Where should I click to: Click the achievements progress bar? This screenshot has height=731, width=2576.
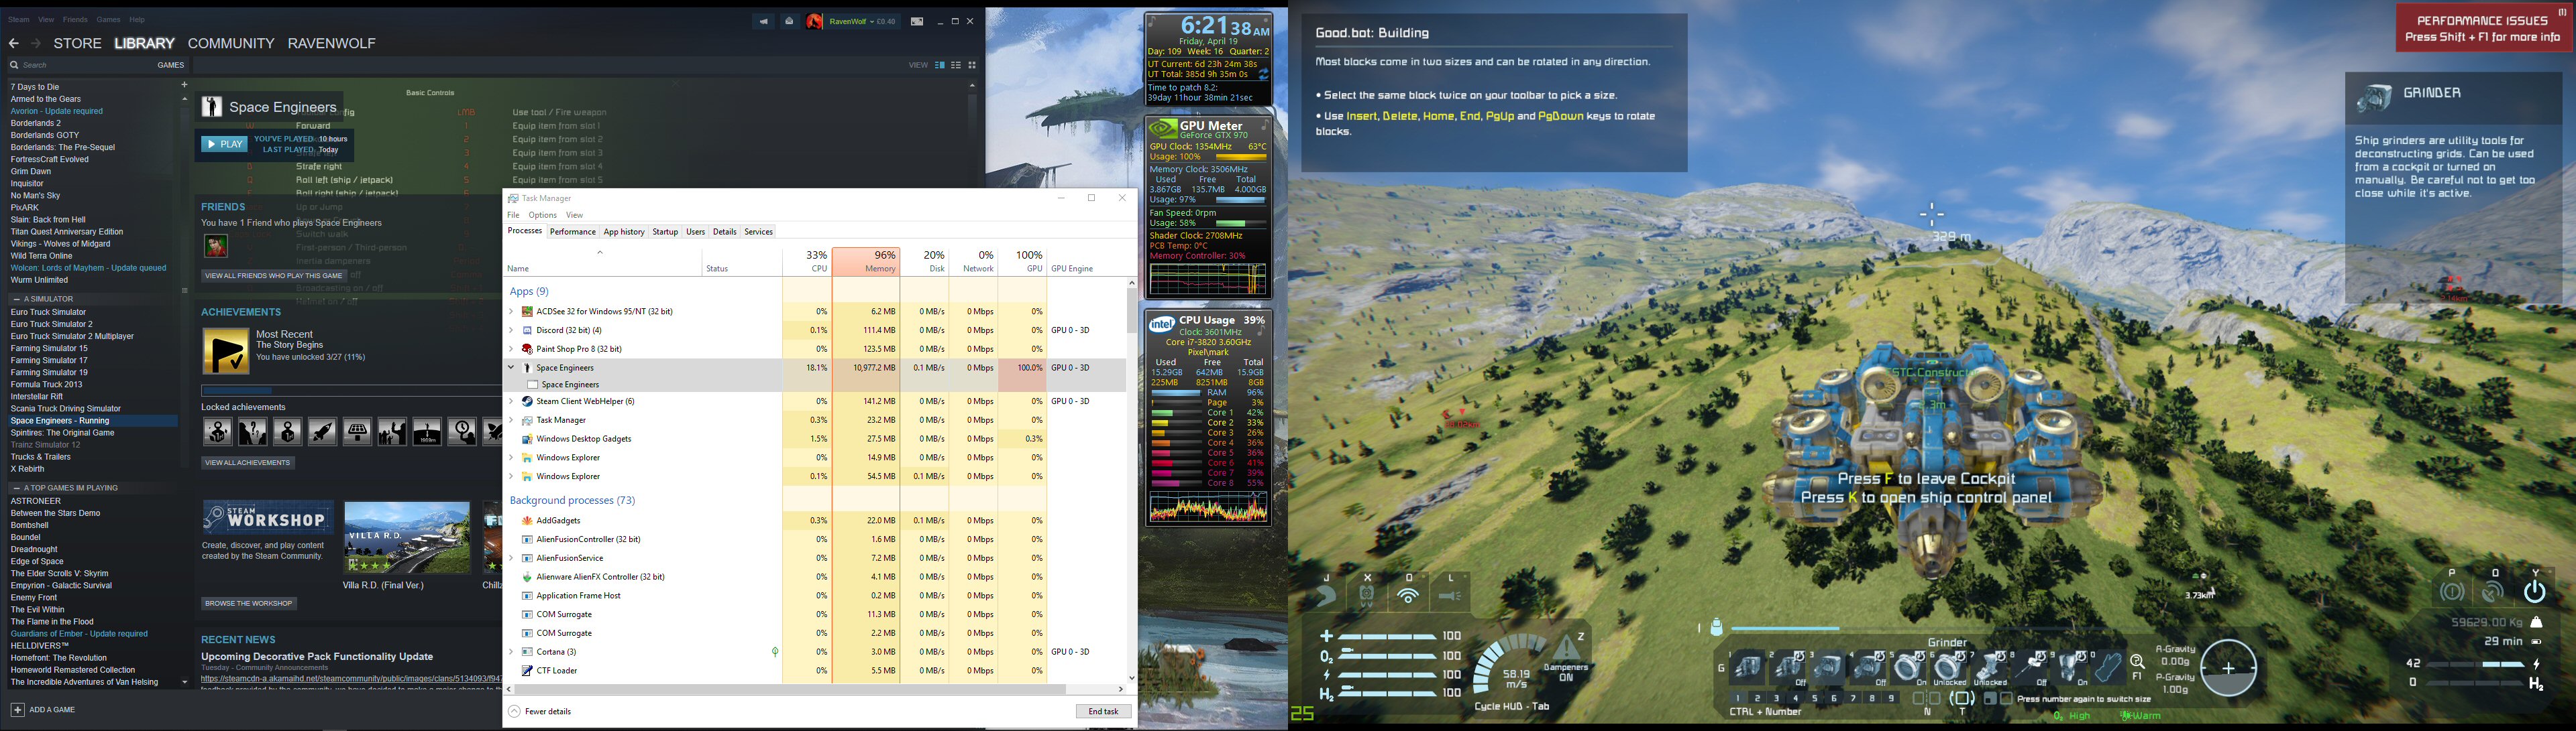[x=351, y=391]
